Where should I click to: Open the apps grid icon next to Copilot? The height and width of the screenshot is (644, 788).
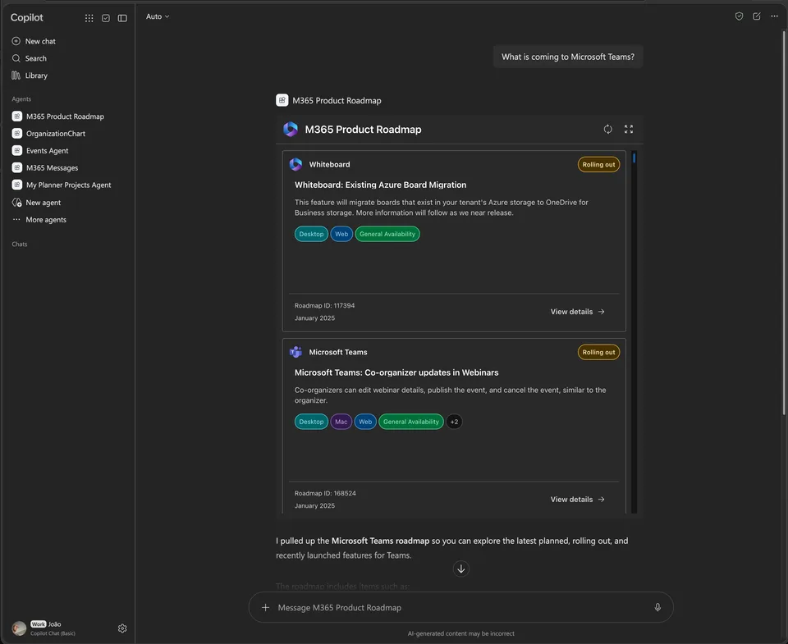point(89,18)
